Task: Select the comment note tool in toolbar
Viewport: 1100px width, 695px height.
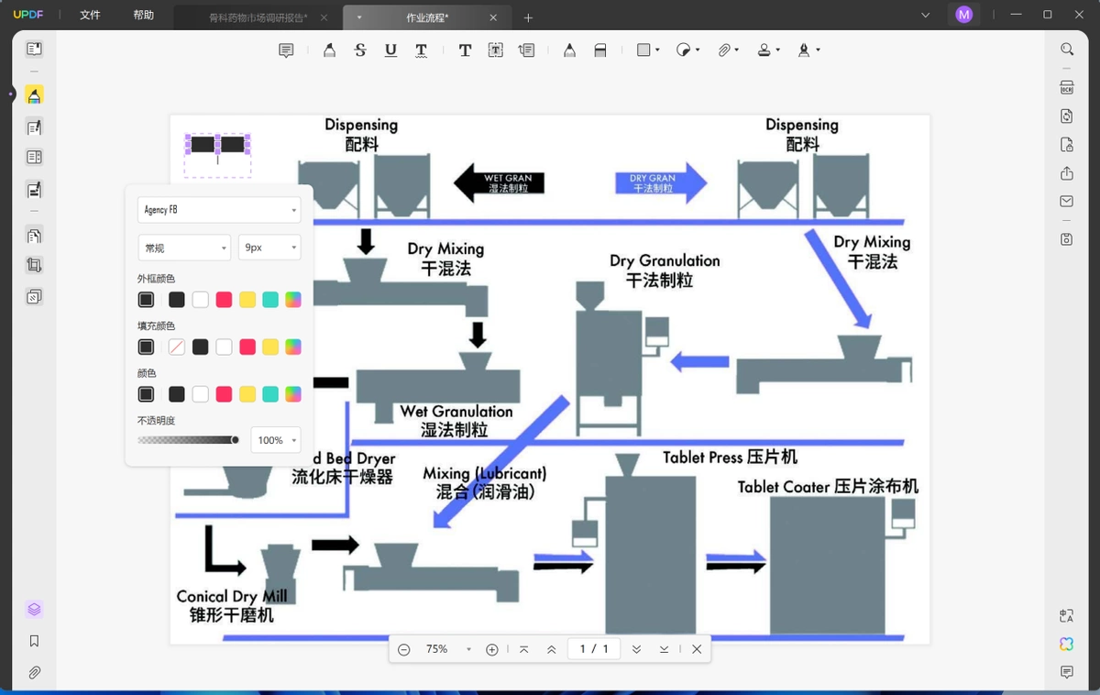Action: click(x=286, y=50)
